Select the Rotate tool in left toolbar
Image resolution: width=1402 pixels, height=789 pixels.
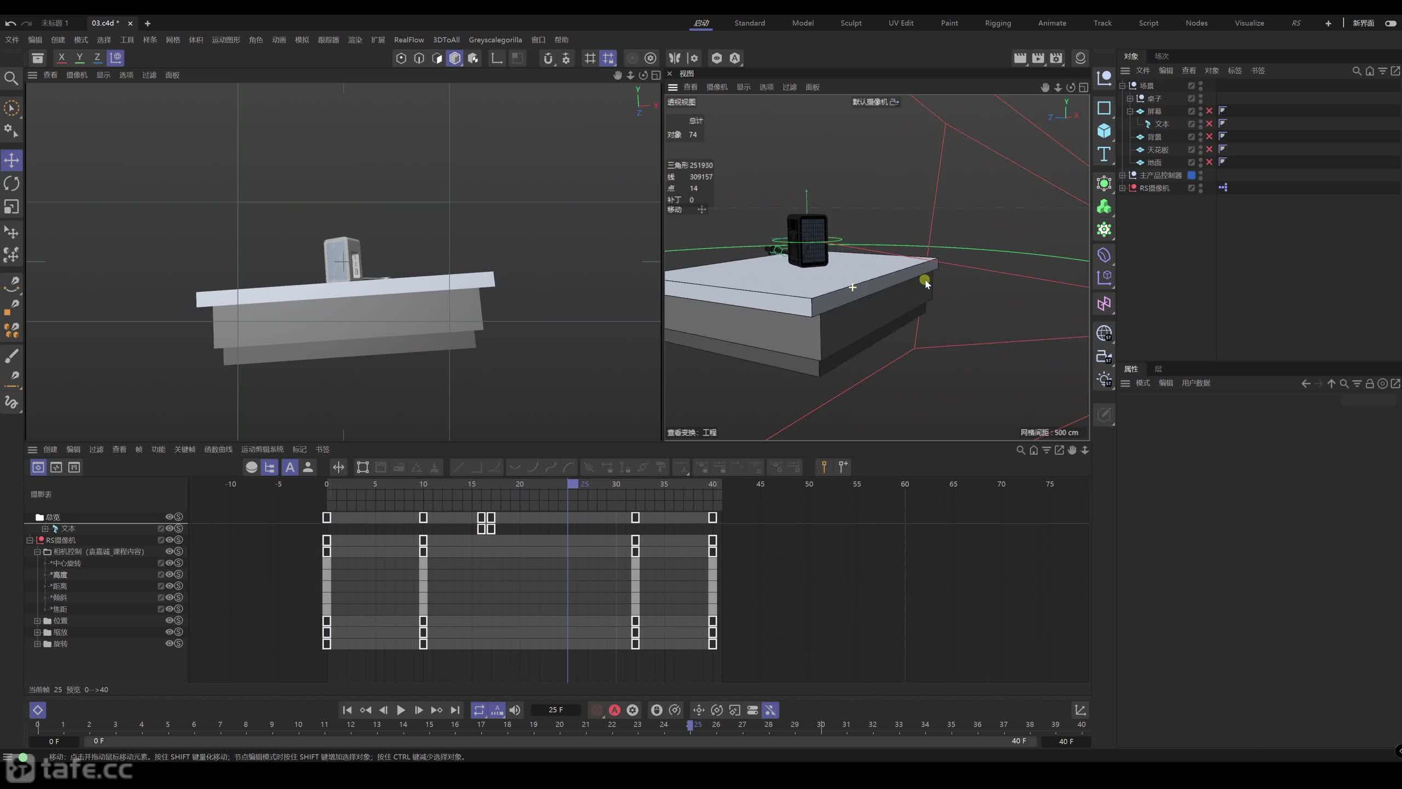12,184
